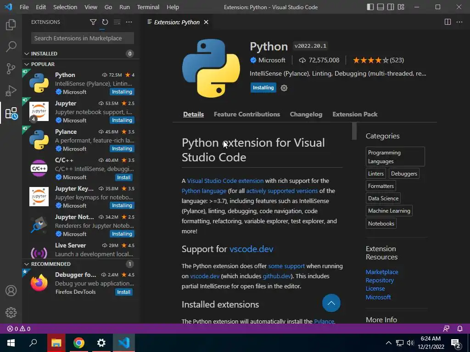The image size is (470, 352).
Task: Open the Repository resource link
Action: coord(380,280)
